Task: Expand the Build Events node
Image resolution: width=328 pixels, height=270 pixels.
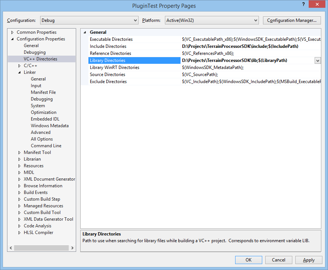Action: coord(20,192)
